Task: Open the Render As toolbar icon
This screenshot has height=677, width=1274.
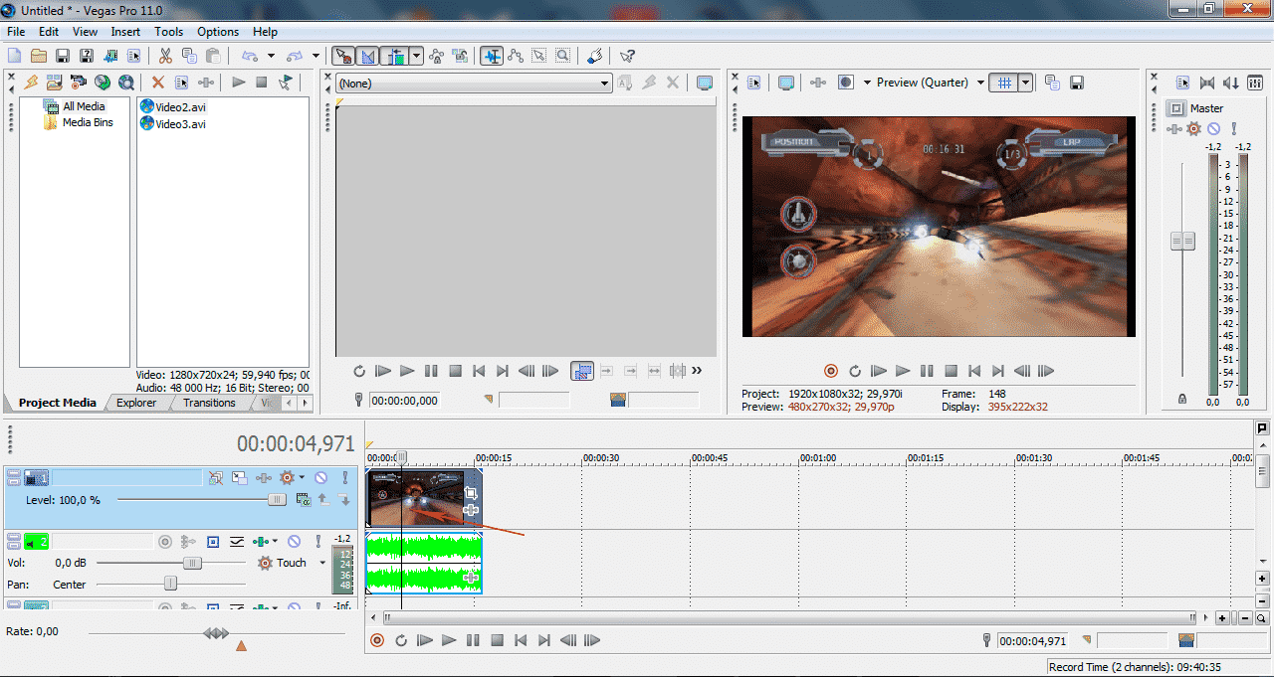Action: coord(109,57)
